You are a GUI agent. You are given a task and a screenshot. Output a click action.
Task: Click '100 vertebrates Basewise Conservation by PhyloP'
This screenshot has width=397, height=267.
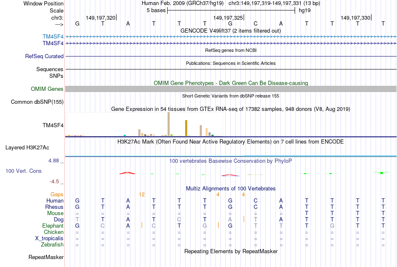(231, 161)
